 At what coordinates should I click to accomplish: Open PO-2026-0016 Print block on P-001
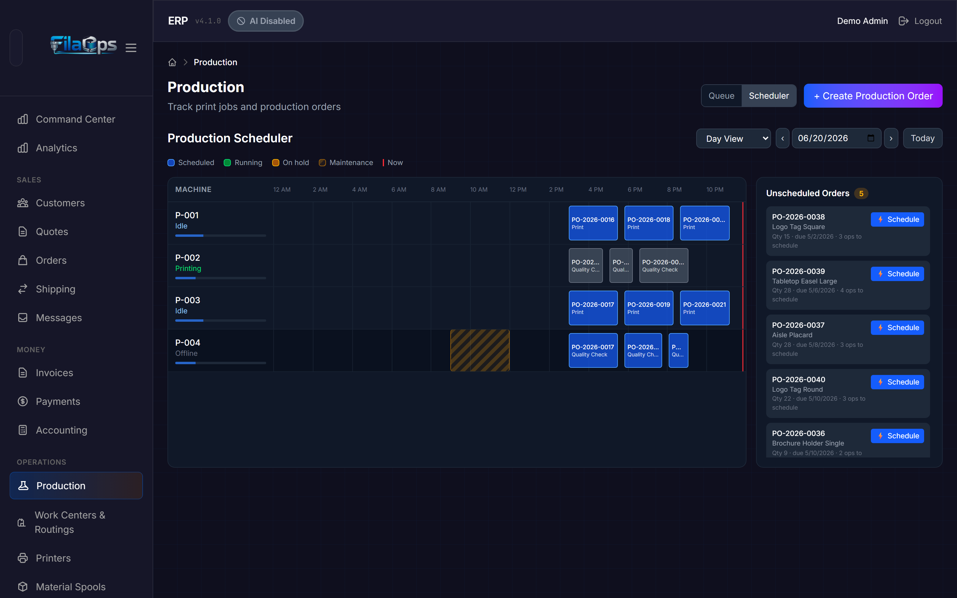(593, 223)
